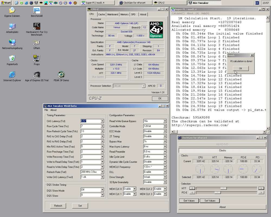Screen dimensions: 271x217
Task: Click the DE language indicator in system tray
Action: coord(257,3)
